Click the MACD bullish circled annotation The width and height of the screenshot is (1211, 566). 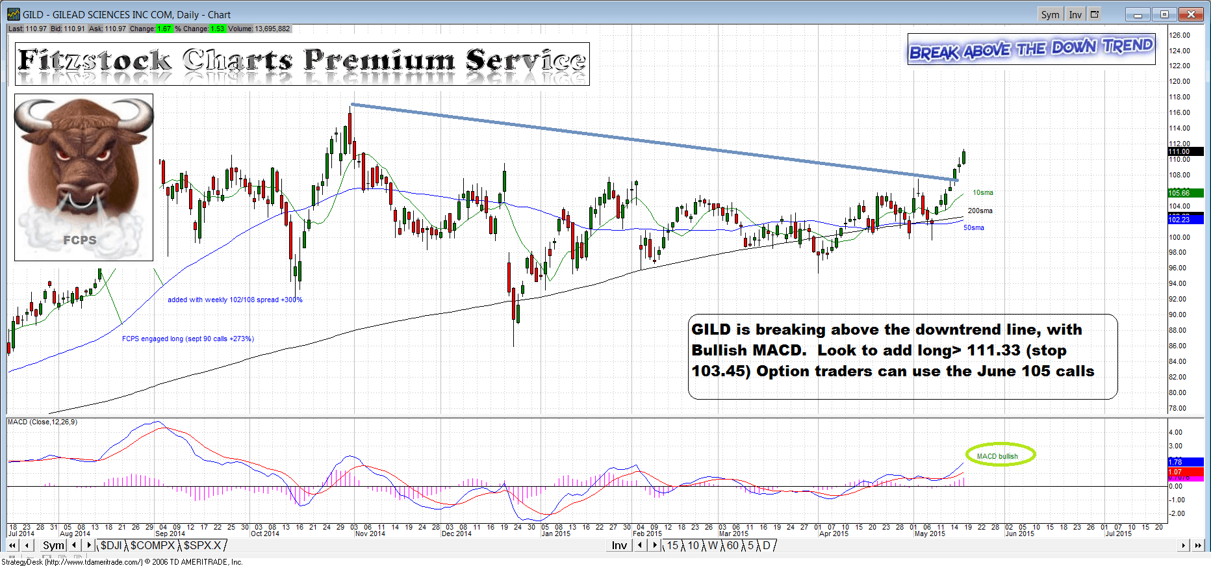coord(1000,456)
